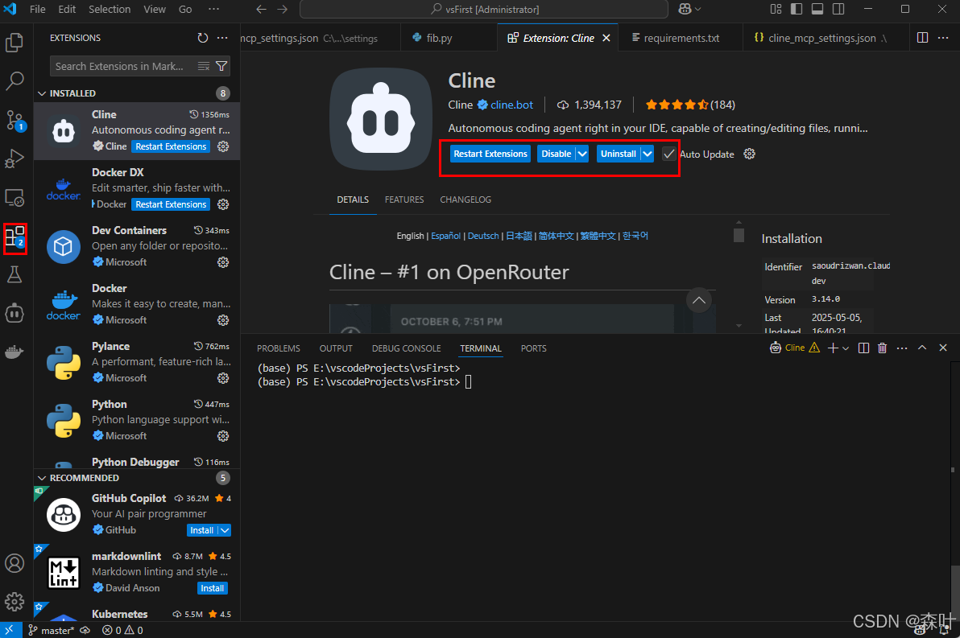Image resolution: width=960 pixels, height=638 pixels.
Task: Click Restart Extensions in Docker DX row
Action: point(171,204)
